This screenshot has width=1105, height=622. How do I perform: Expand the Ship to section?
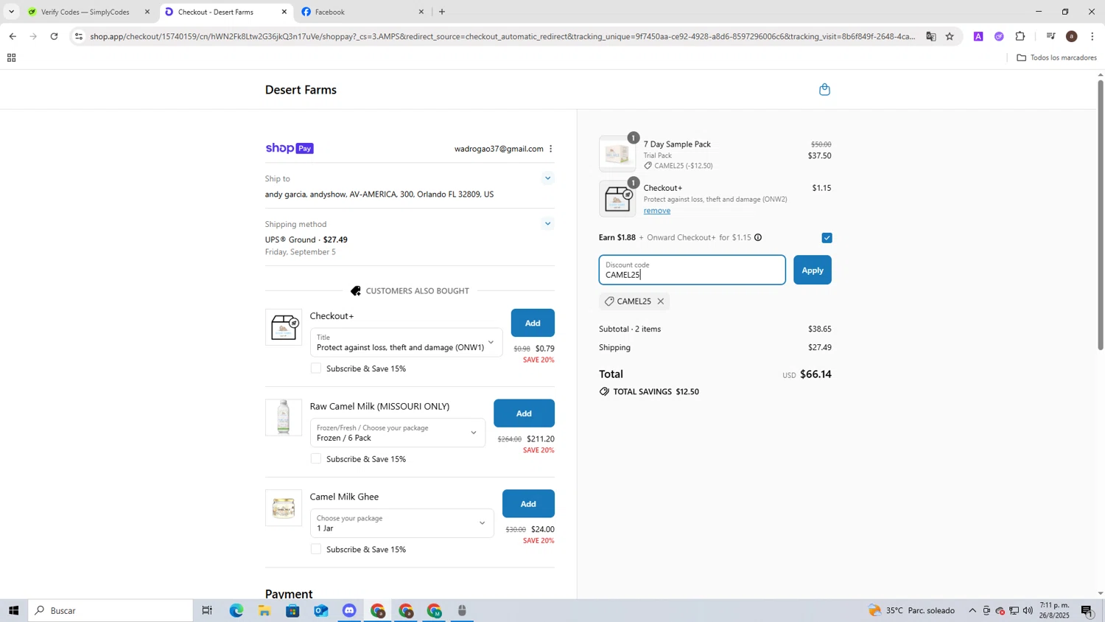coord(547,178)
